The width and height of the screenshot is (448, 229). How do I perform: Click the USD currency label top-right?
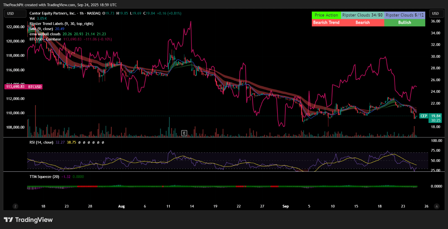coord(436,13)
